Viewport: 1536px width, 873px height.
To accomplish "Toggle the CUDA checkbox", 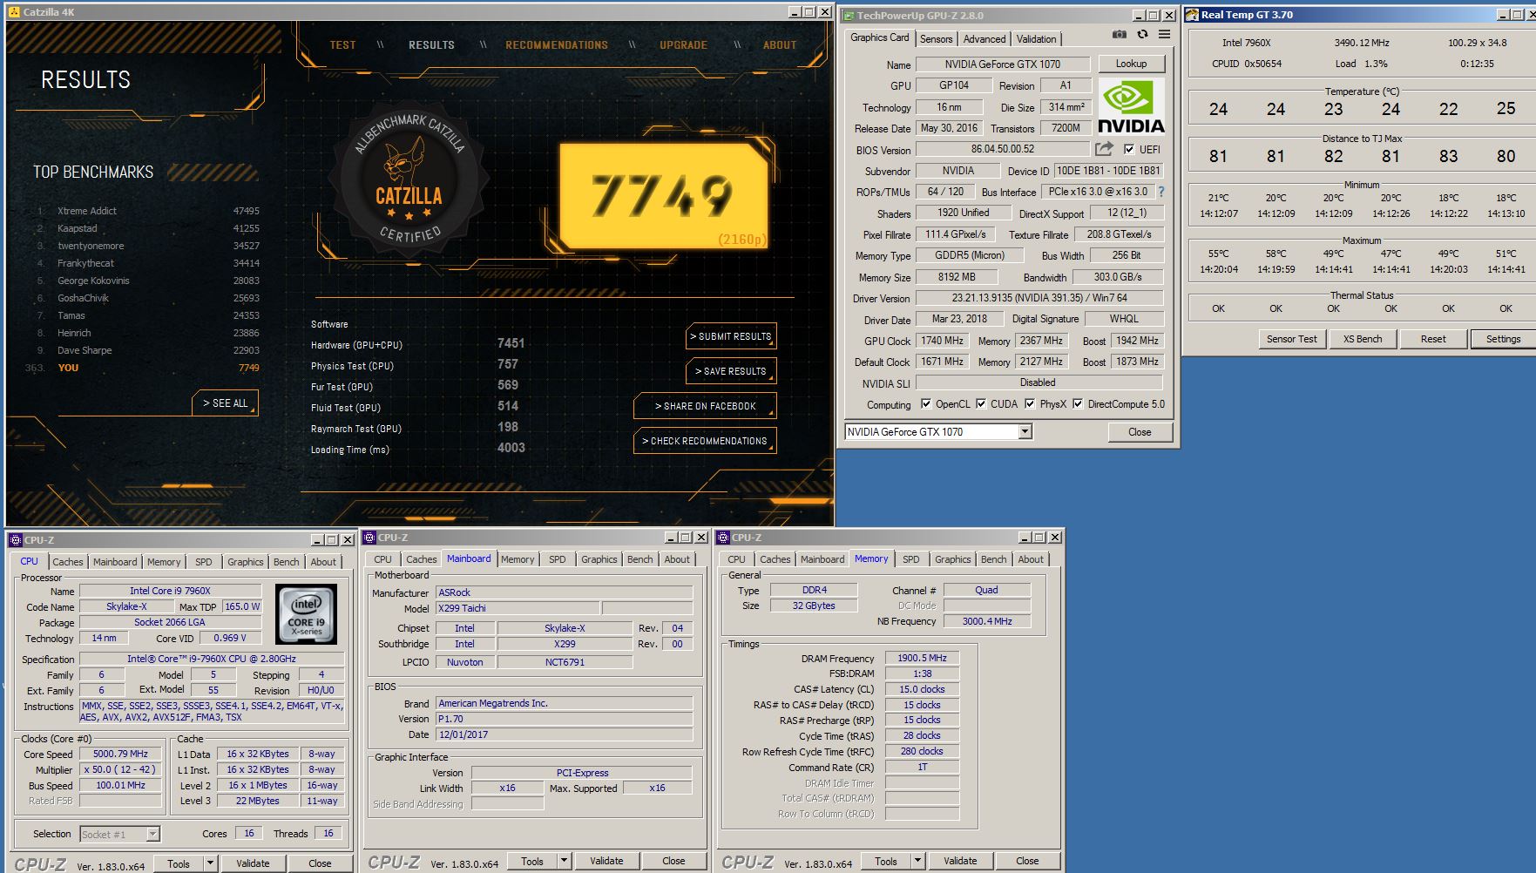I will click(x=981, y=404).
